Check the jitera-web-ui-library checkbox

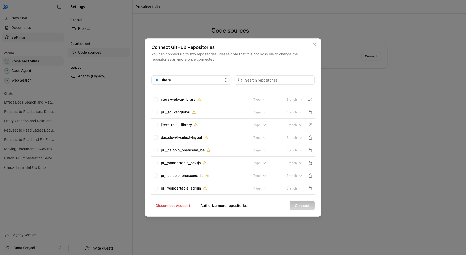pyautogui.click(x=156, y=99)
